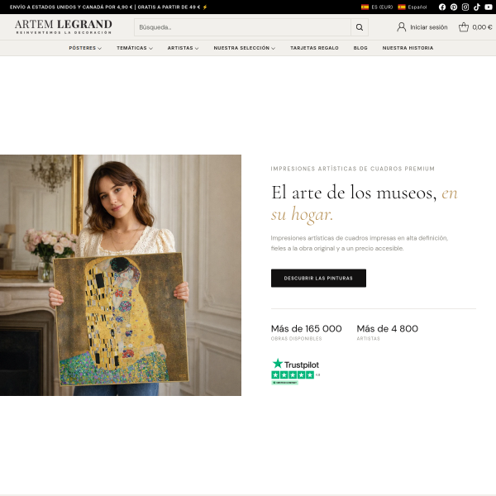
Task: Click the 'Más de 165 000' text
Action: point(306,329)
